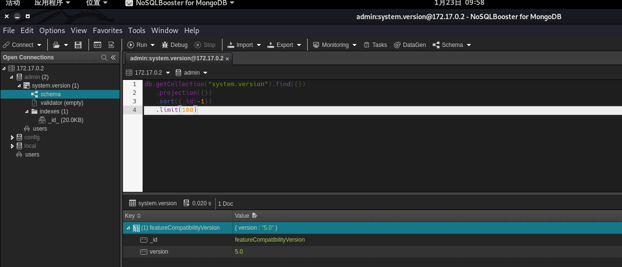Sort results by Key column header

[178, 216]
